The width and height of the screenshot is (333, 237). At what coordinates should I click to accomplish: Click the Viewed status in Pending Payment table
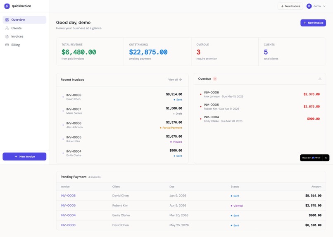point(237,206)
